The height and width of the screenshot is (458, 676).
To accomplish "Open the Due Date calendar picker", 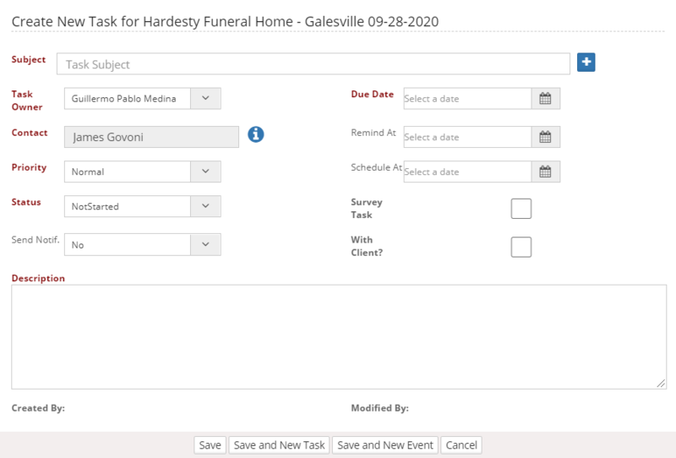I will point(545,99).
